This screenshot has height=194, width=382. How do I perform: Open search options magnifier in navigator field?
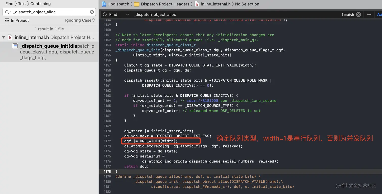[x=8, y=12]
